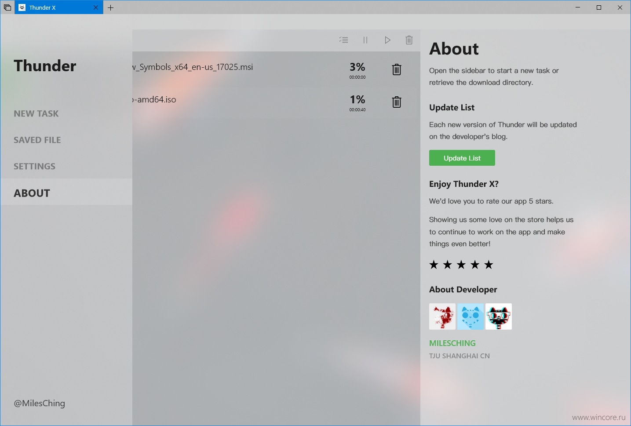Open the blue cat developer avatar
This screenshot has width=631, height=426.
point(471,317)
